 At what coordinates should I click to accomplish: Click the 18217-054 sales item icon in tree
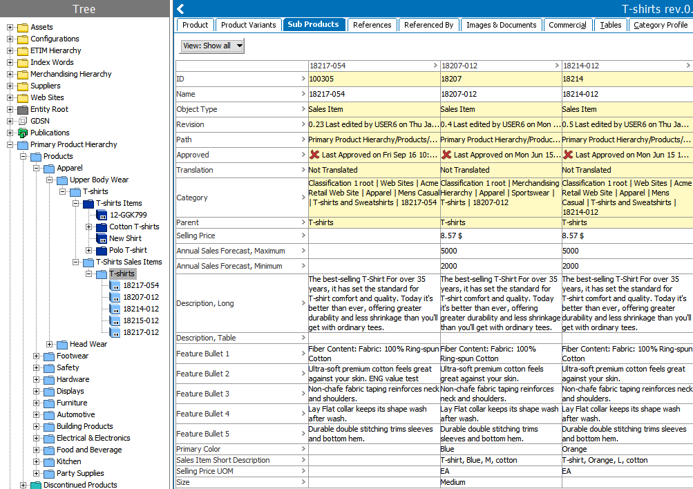click(x=115, y=286)
